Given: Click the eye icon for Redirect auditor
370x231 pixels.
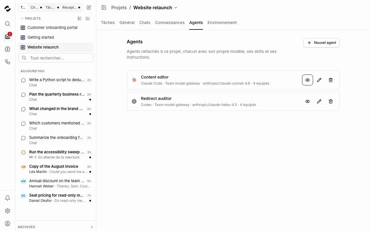Looking at the screenshot, I should pos(308,101).
